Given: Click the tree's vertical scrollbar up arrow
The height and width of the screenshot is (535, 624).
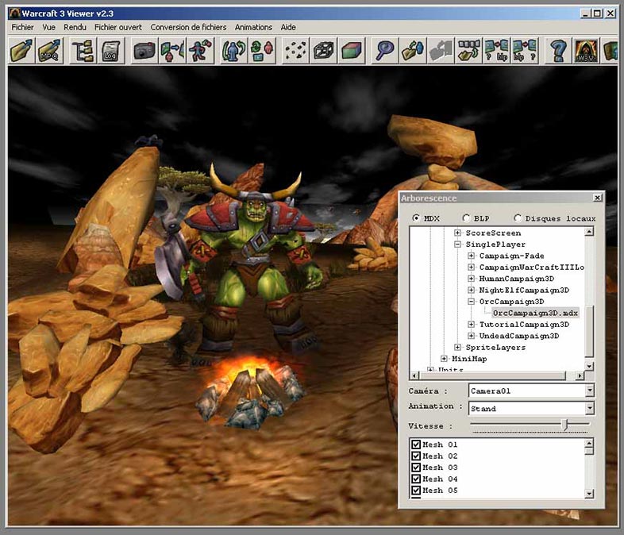Looking at the screenshot, I should click(x=589, y=231).
